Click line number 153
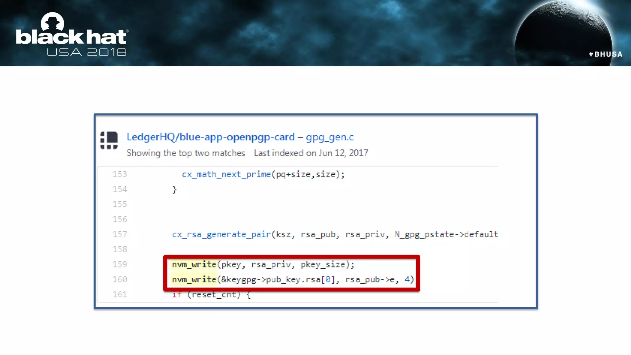This screenshot has height=355, width=631. (120, 174)
